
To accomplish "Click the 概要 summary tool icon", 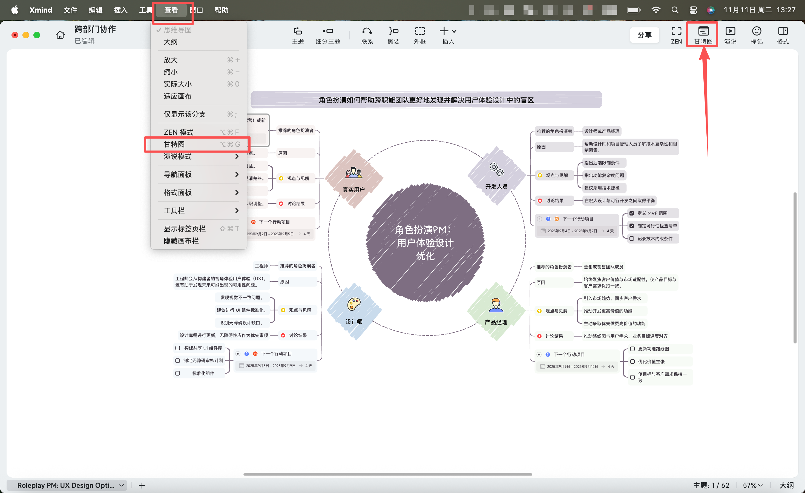I will [393, 31].
